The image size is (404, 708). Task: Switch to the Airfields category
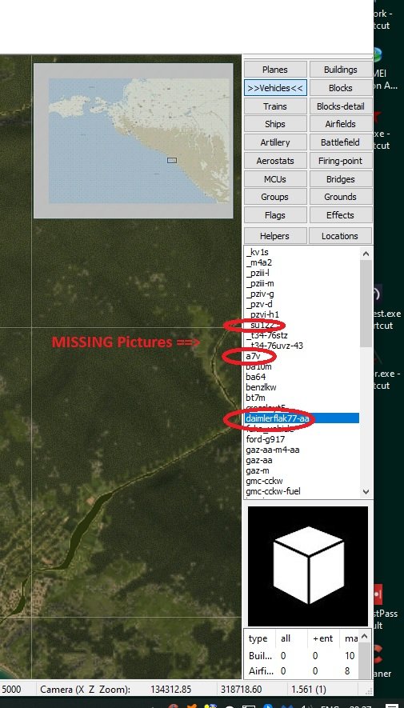[x=340, y=124]
